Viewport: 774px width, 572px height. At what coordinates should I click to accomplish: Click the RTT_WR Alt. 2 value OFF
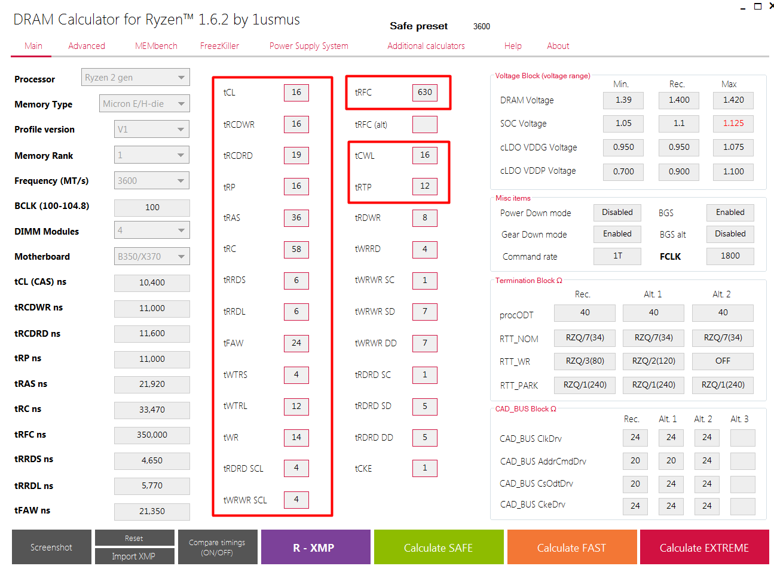point(723,361)
